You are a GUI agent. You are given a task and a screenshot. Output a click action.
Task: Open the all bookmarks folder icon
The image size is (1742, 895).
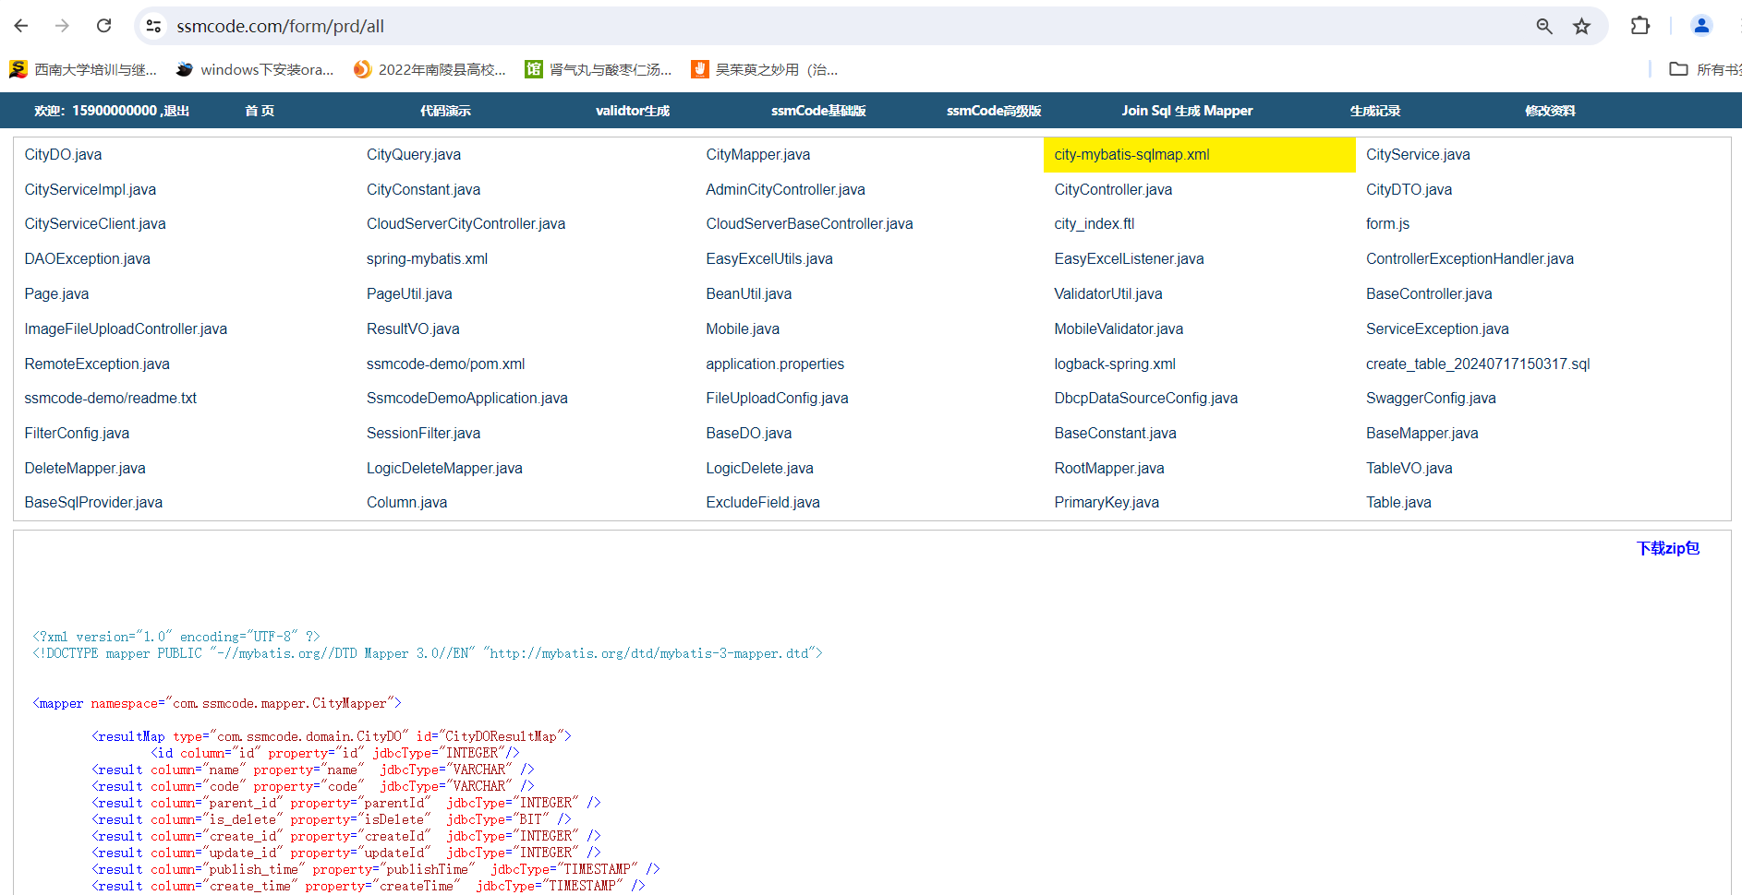1678,69
